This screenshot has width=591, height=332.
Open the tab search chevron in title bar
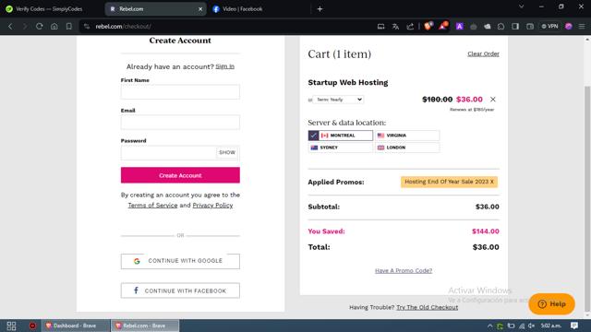[x=521, y=6]
